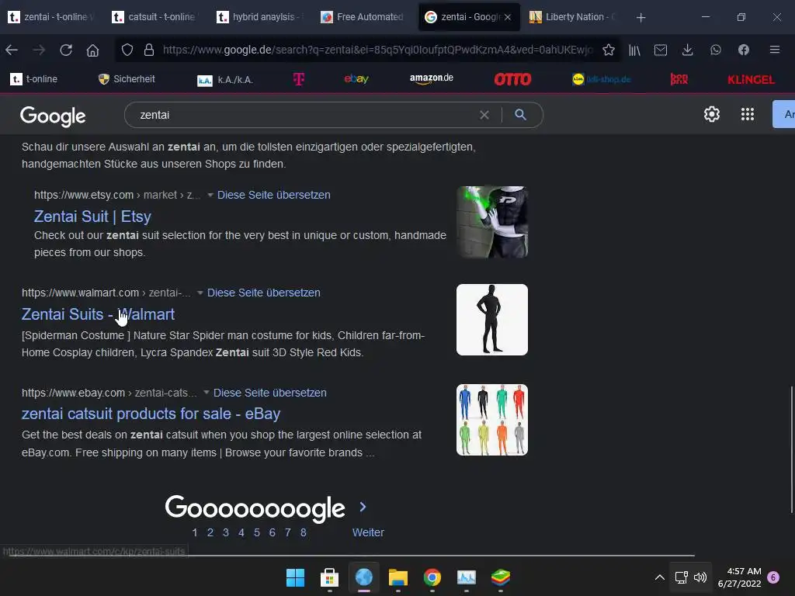
Task: Open the k.A./k.A. bookmark
Action: (x=225, y=80)
